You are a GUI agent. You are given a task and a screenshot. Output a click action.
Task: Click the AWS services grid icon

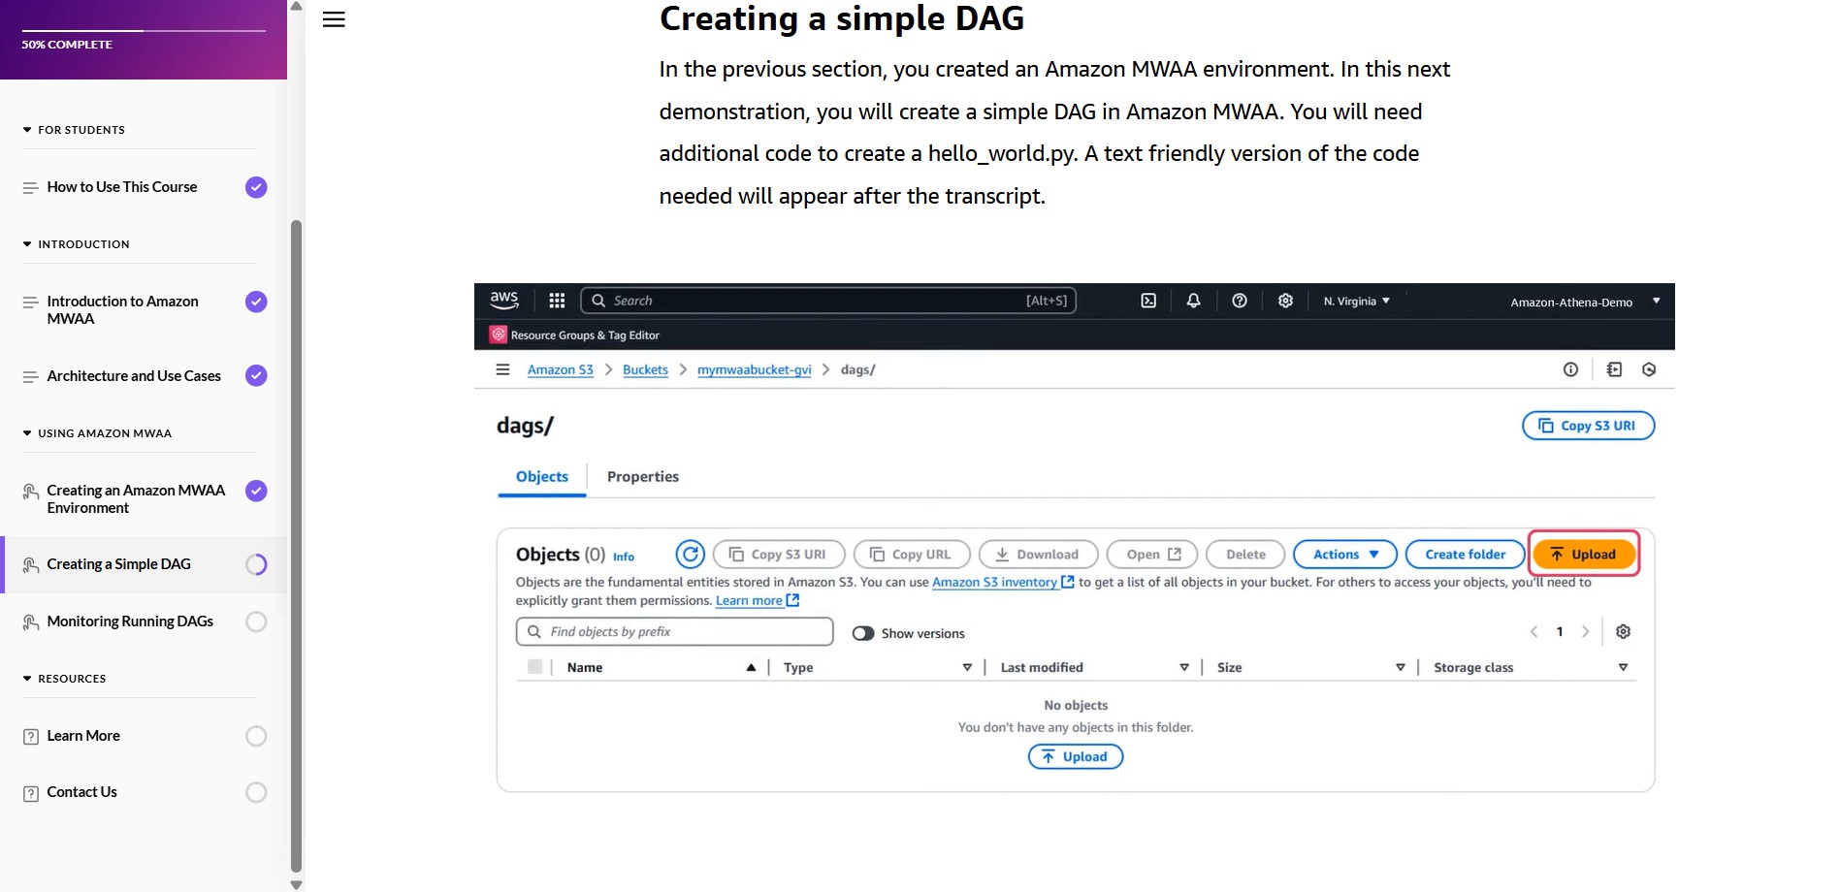coord(557,301)
